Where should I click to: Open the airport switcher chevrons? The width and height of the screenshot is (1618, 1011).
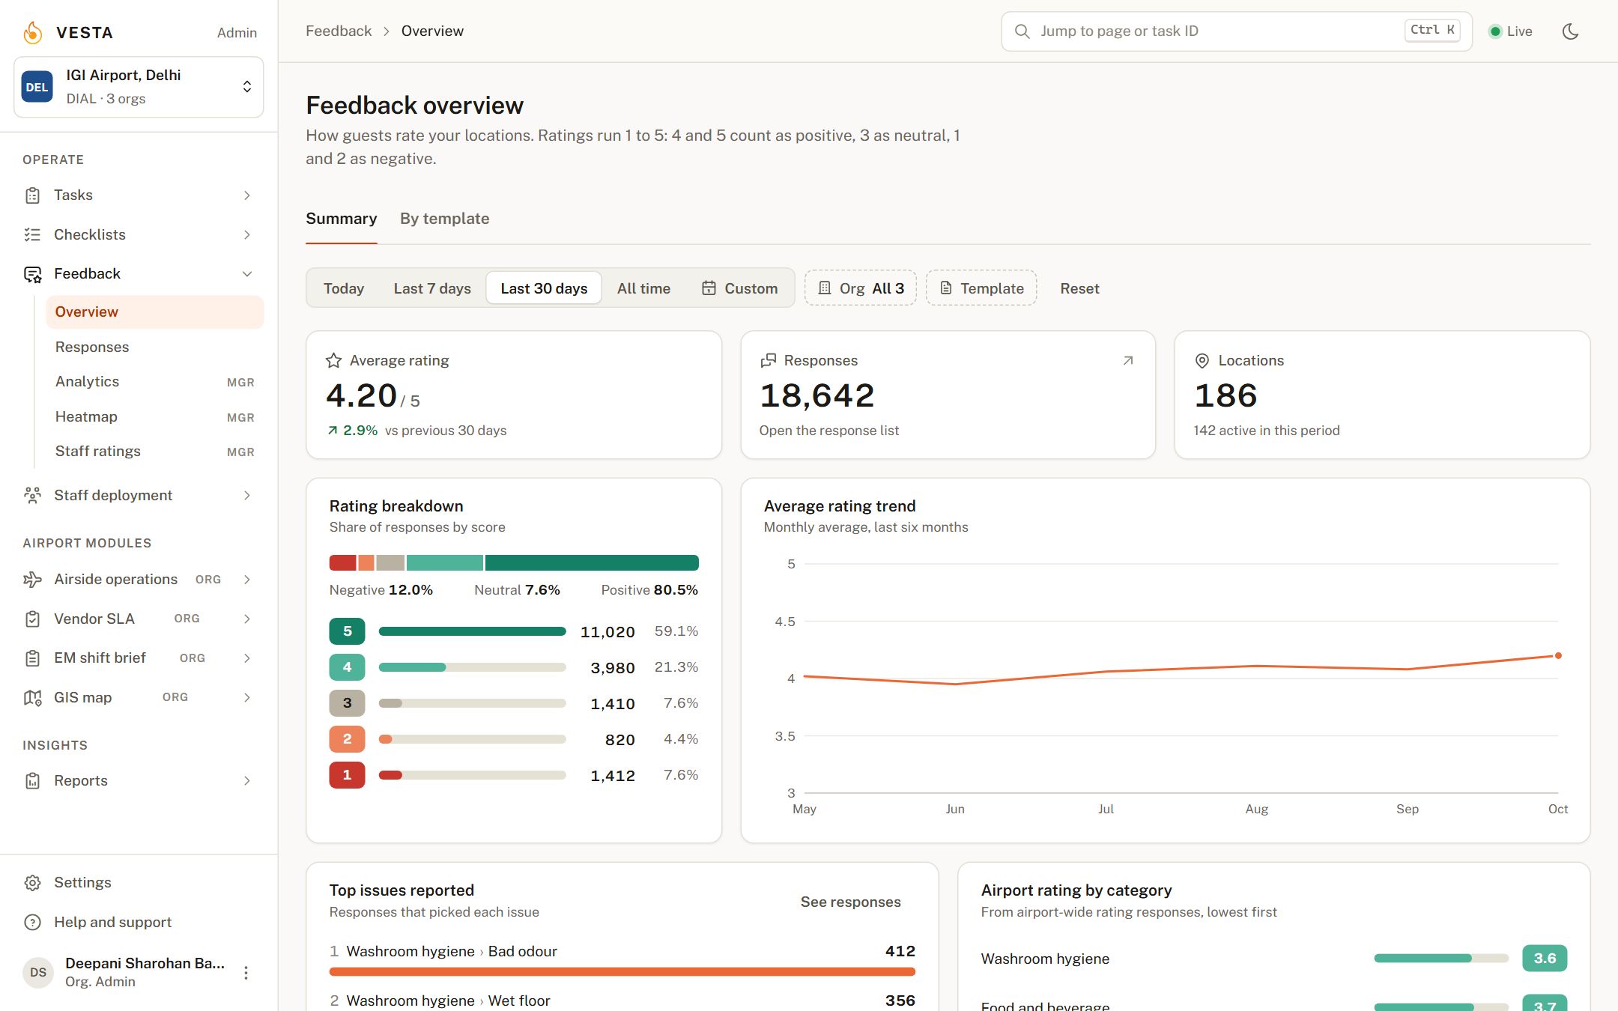tap(247, 87)
